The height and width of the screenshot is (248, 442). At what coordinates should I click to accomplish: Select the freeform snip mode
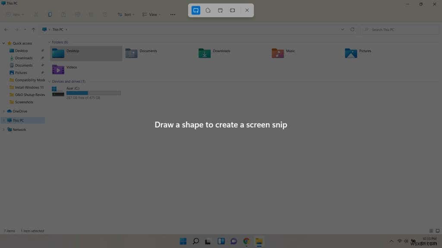point(208,10)
